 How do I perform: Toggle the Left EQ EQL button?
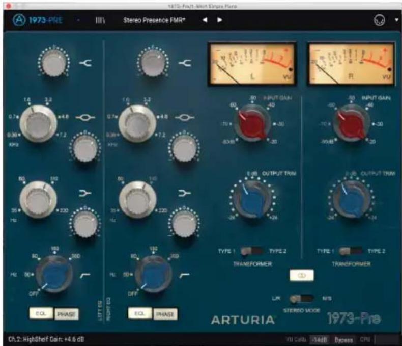click(41, 313)
